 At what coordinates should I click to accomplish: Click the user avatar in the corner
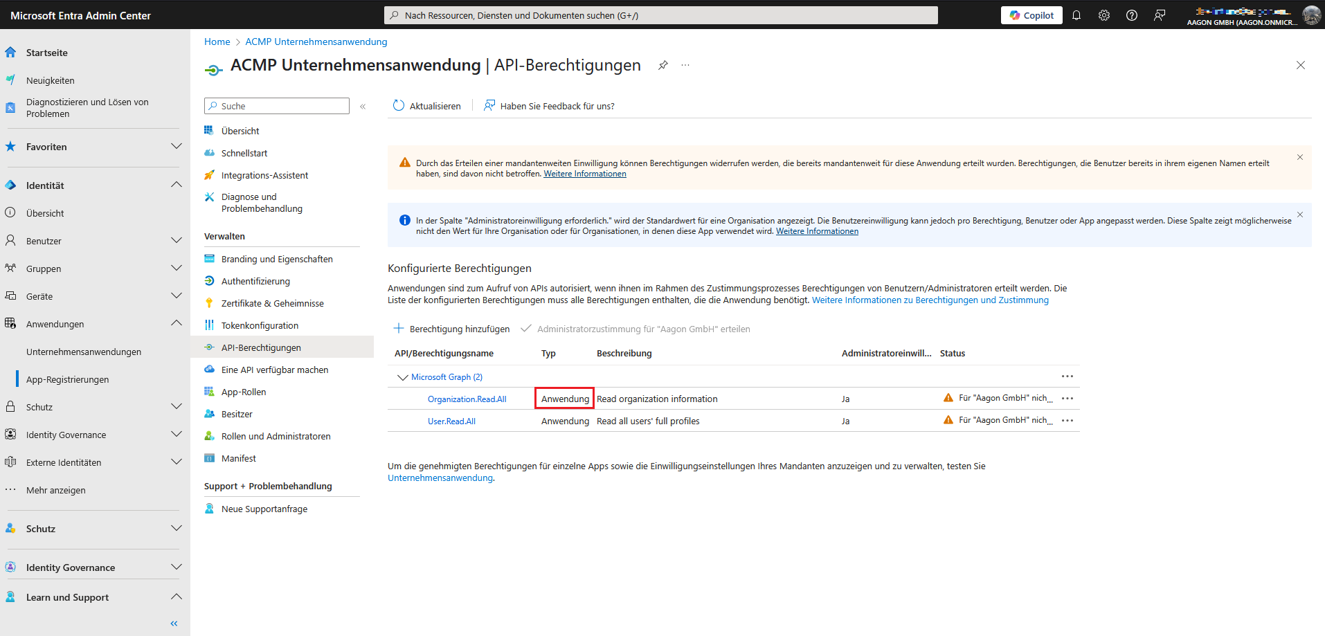[1311, 15]
